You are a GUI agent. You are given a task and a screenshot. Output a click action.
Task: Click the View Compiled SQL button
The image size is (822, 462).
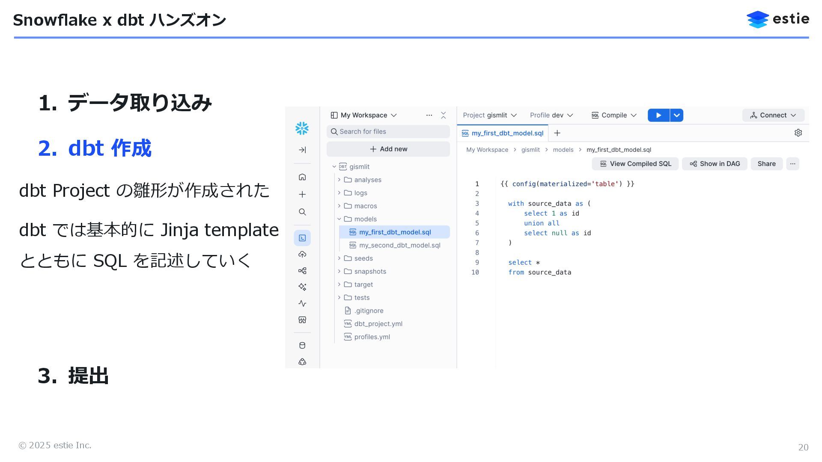click(635, 164)
